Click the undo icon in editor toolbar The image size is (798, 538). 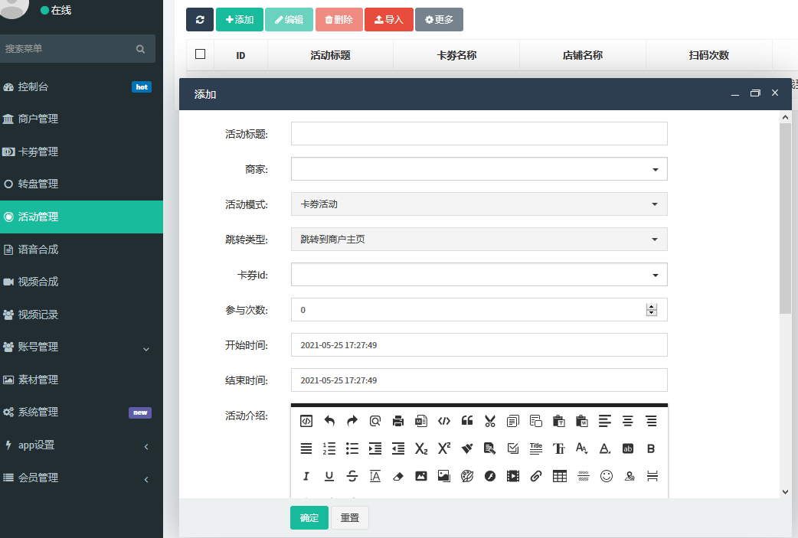tap(329, 421)
